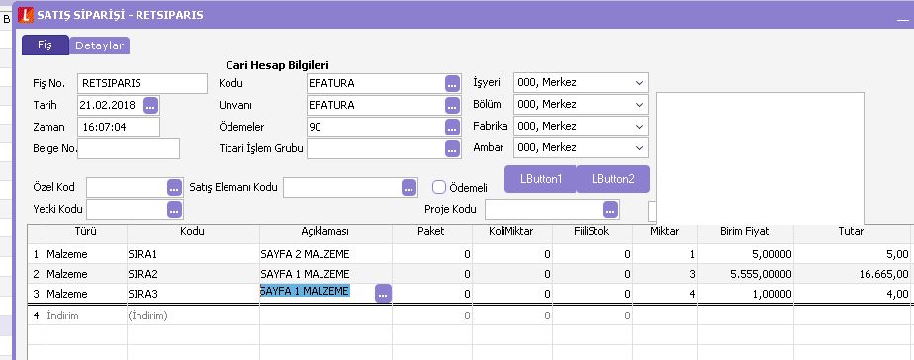
Task: Click the 5.555,00000 unit price cell
Action: (x=746, y=274)
